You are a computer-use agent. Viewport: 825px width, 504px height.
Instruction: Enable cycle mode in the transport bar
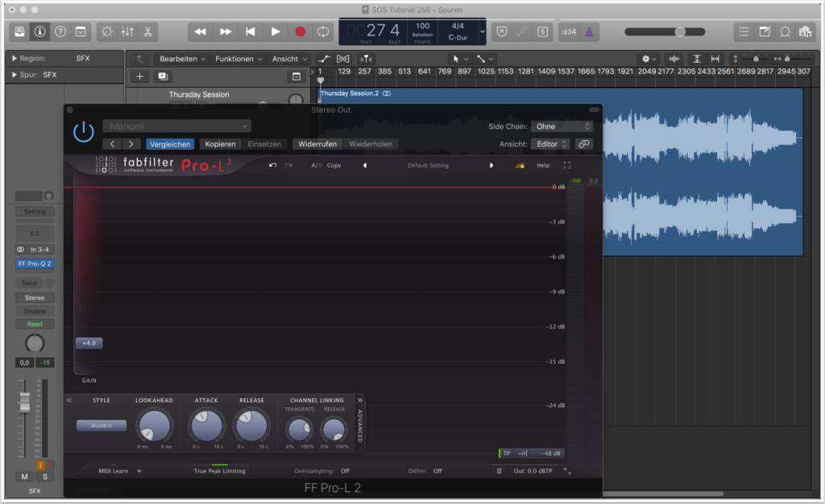tap(323, 31)
